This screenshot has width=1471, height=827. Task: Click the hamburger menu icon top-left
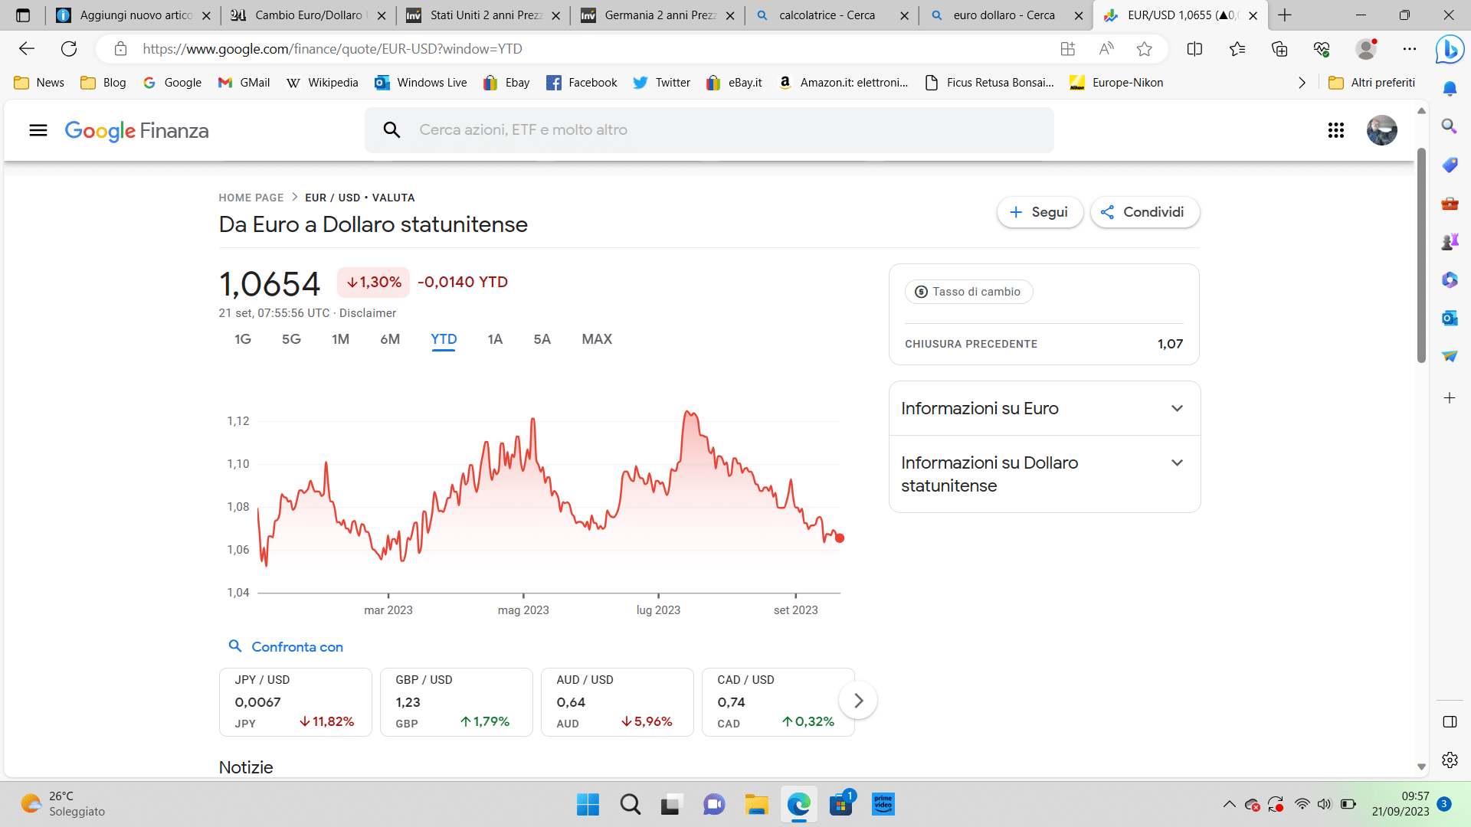(38, 129)
